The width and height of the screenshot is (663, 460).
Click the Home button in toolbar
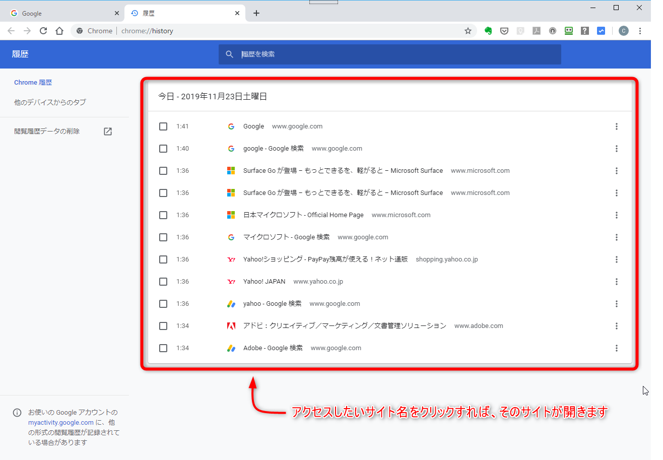point(59,31)
